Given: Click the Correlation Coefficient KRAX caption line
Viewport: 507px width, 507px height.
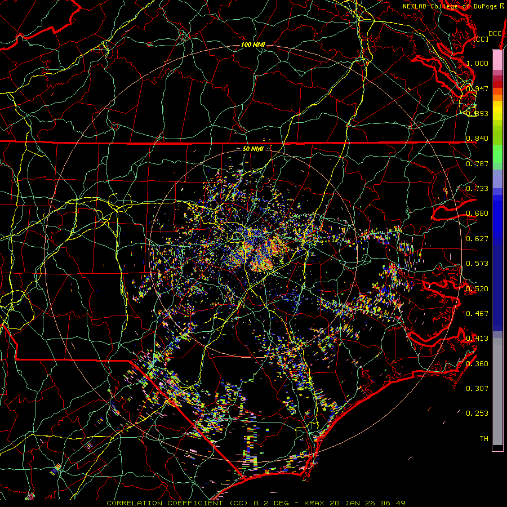Looking at the screenshot, I should [256, 503].
